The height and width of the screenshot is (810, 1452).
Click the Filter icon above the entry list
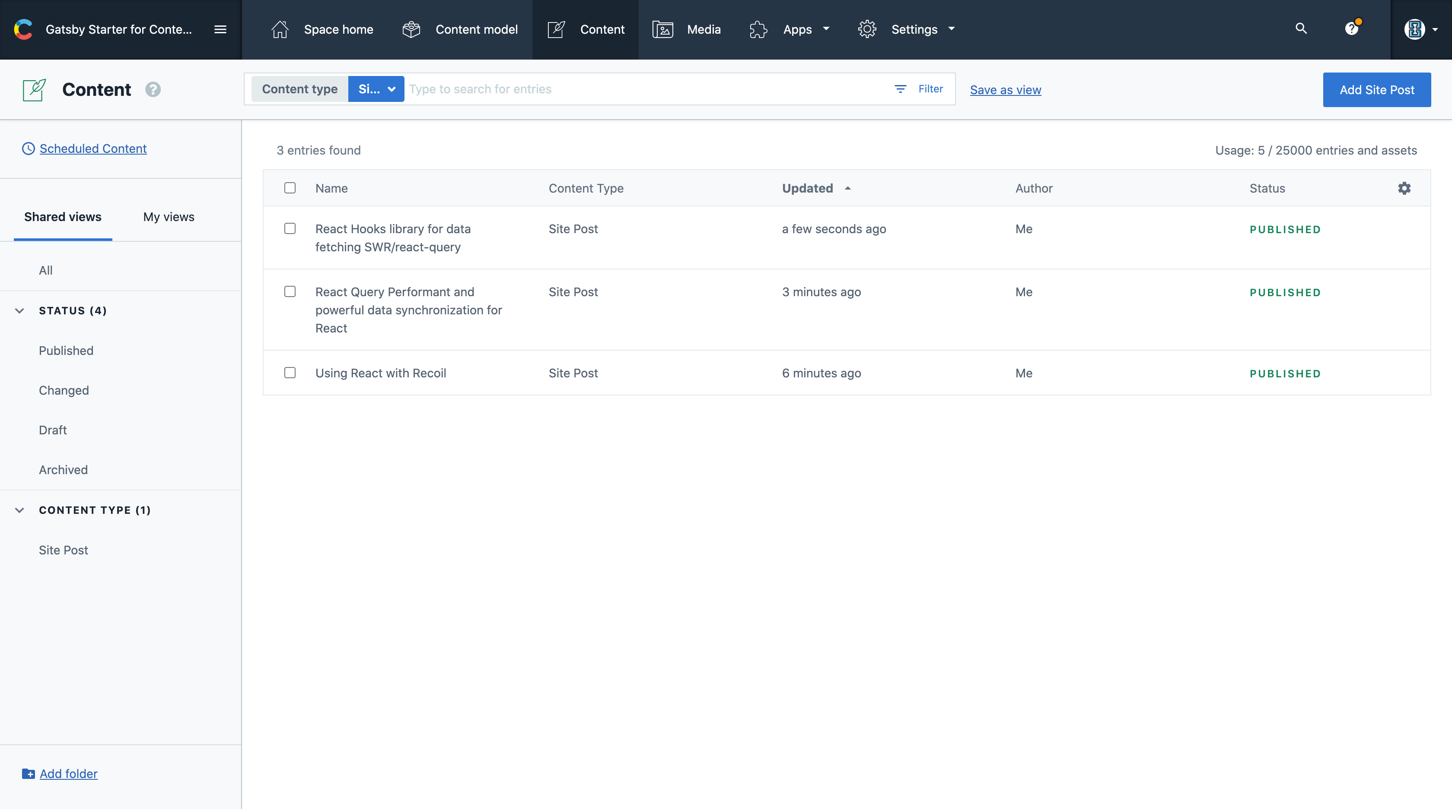[900, 89]
